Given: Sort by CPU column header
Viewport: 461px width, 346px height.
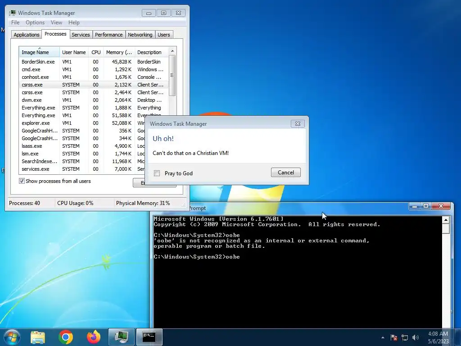Looking at the screenshot, I should 96,52.
